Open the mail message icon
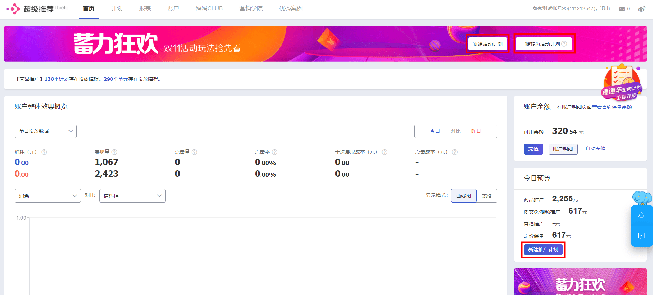Image resolution: width=653 pixels, height=295 pixels. [622, 9]
